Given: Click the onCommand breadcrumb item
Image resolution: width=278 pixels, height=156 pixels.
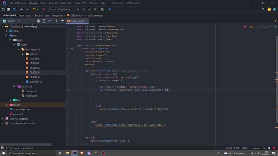Looking at the screenshot, I should pos(96,16).
